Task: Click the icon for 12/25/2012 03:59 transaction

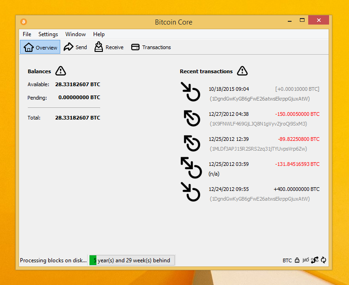Action: tap(191, 168)
